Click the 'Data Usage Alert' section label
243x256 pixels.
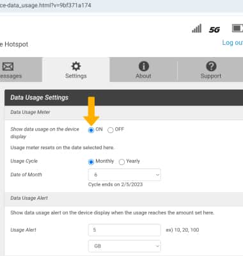pyautogui.click(x=29, y=198)
